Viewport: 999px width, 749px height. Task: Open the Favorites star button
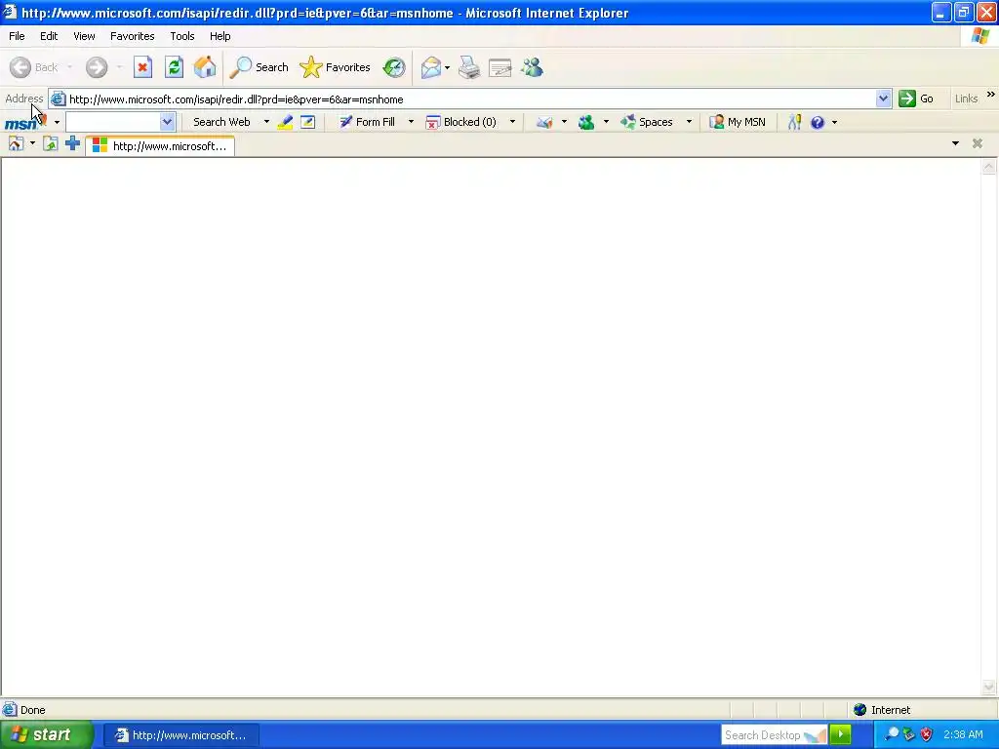pos(336,67)
